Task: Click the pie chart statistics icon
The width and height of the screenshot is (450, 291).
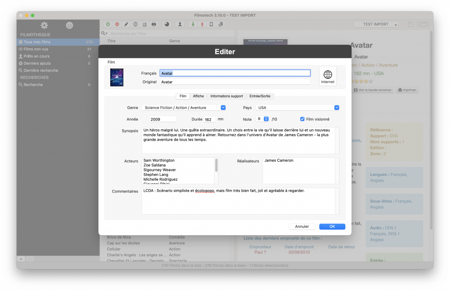Action: [167, 24]
